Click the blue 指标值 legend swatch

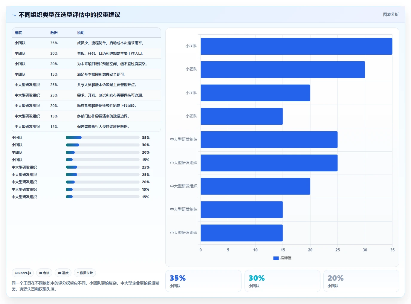tap(276, 258)
